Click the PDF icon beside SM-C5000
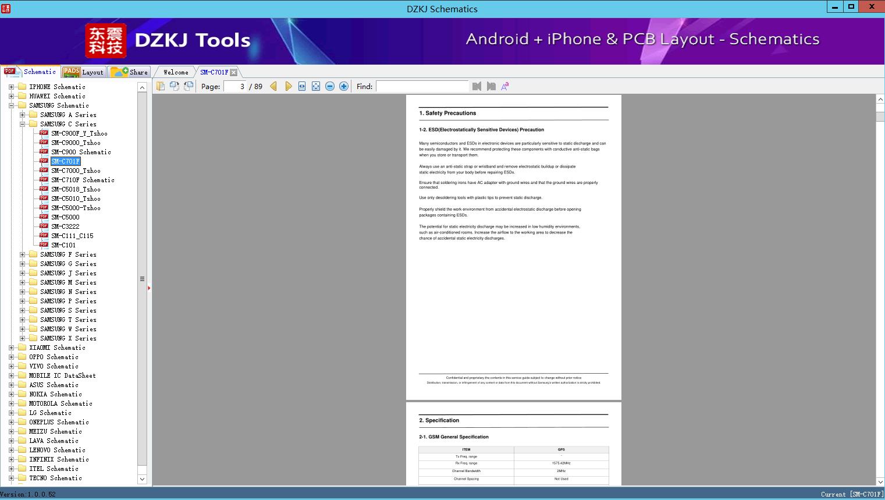This screenshot has height=500, width=885. [44, 217]
